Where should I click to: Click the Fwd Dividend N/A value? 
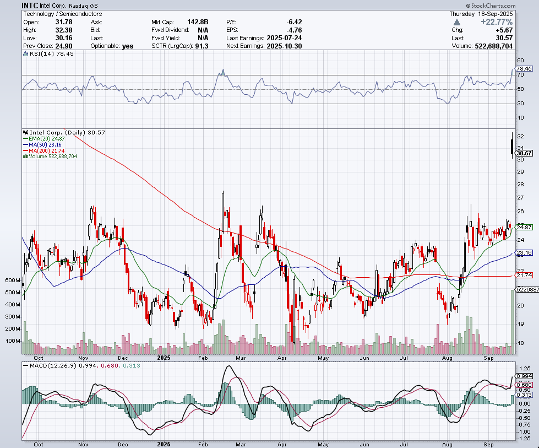(203, 30)
